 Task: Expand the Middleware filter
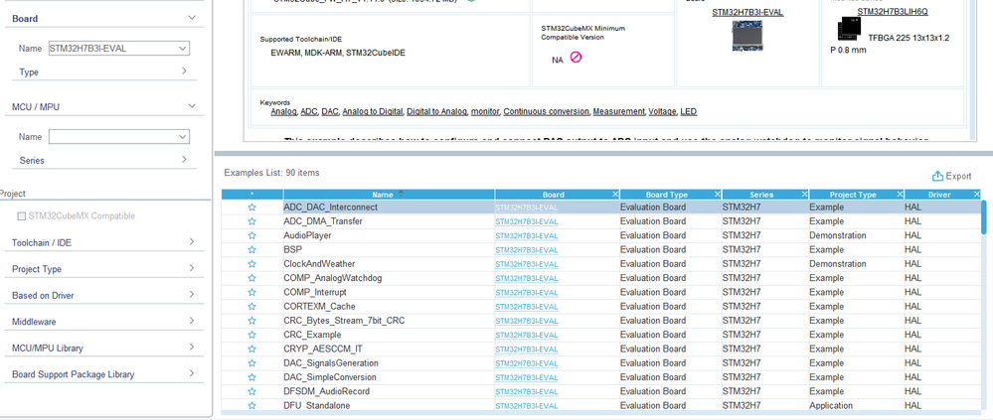click(x=191, y=322)
